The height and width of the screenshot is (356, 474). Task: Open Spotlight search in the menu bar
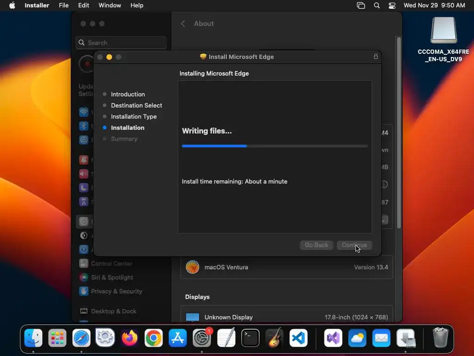click(377, 6)
